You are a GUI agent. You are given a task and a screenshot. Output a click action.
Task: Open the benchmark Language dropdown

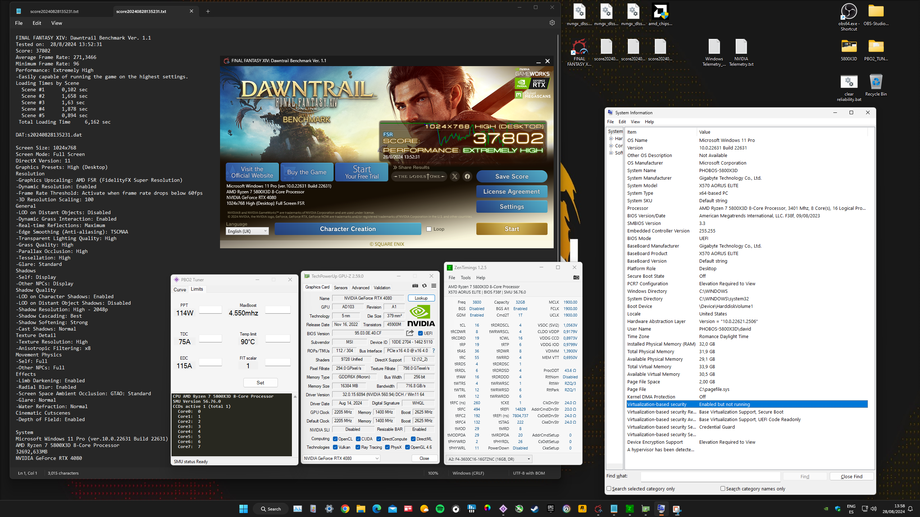tap(247, 231)
